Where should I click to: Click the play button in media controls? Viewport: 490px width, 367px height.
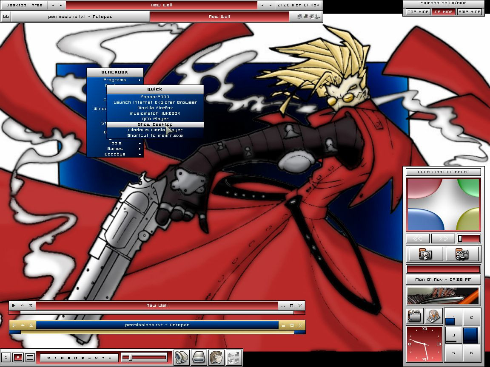click(x=56, y=358)
